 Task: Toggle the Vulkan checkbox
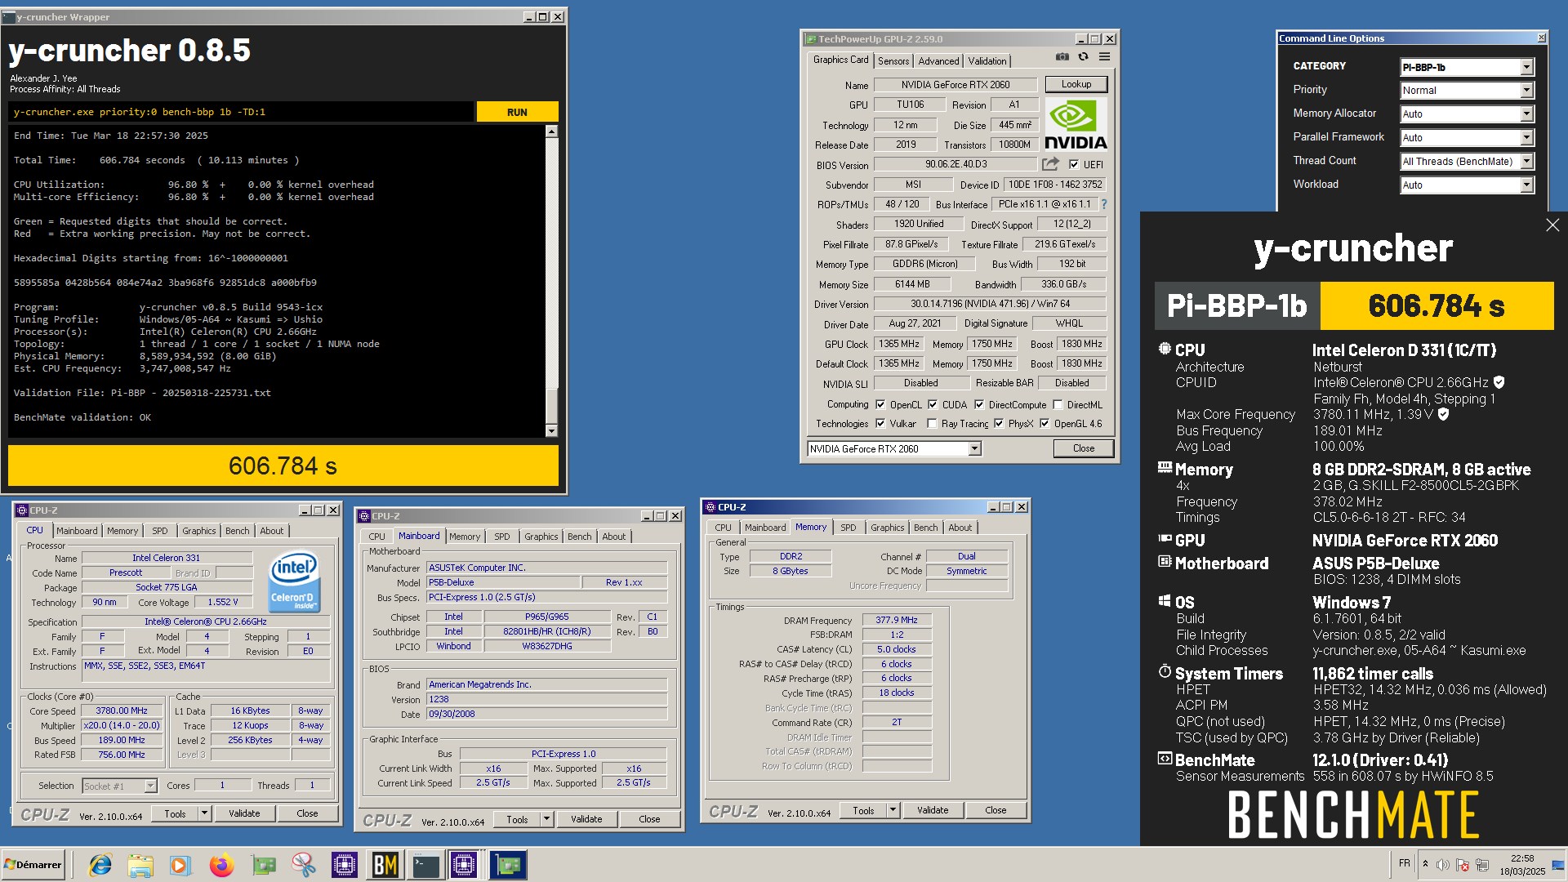tap(880, 423)
